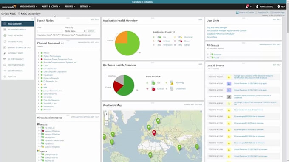Click the Find input field in Search Nodes
Viewport: 289px width, 162px height.
coord(50,31)
